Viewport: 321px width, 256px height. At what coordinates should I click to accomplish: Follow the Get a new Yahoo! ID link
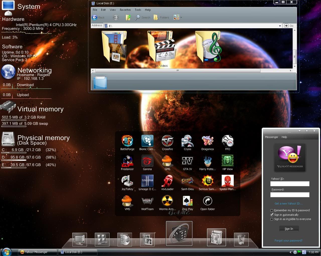coord(289,203)
